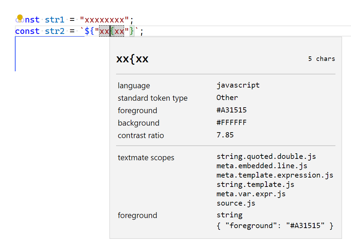
Task: Click the 'Other' token type value
Action: pyautogui.click(x=227, y=98)
